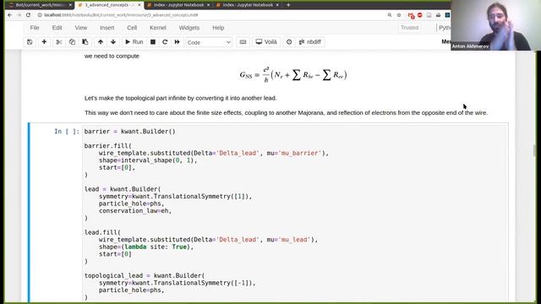Click the page vertical scrollbar handle

[534, 150]
